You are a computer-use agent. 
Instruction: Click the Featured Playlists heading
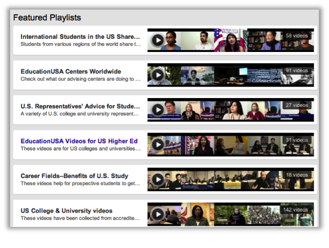pyautogui.click(x=47, y=18)
